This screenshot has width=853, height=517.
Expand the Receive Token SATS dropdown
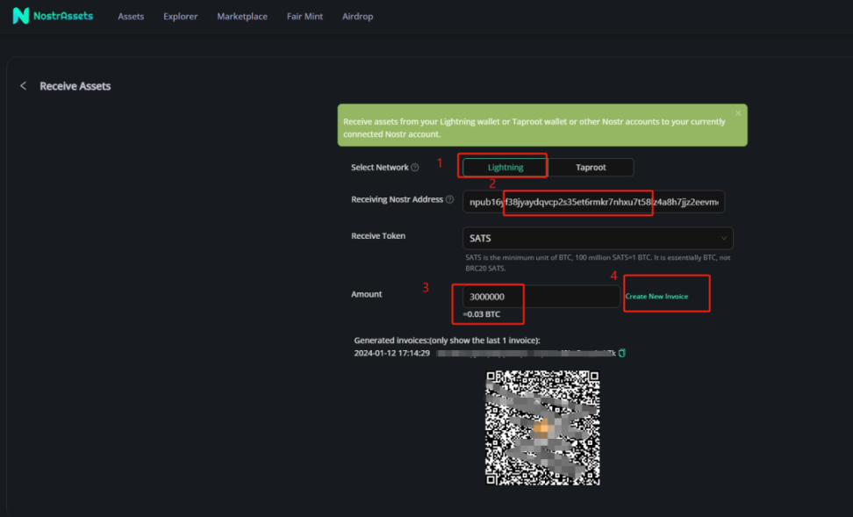pyautogui.click(x=597, y=238)
